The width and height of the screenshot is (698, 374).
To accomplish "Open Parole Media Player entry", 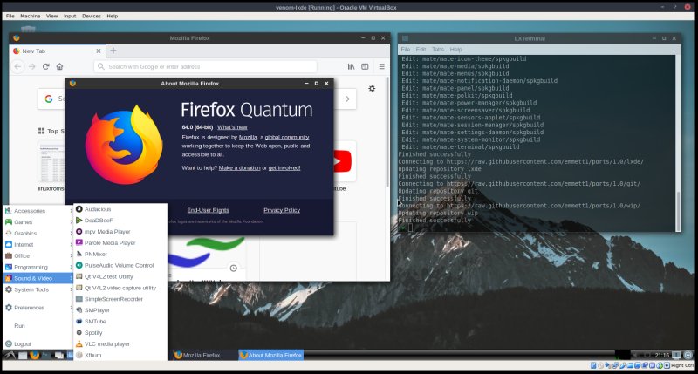I will click(120, 243).
